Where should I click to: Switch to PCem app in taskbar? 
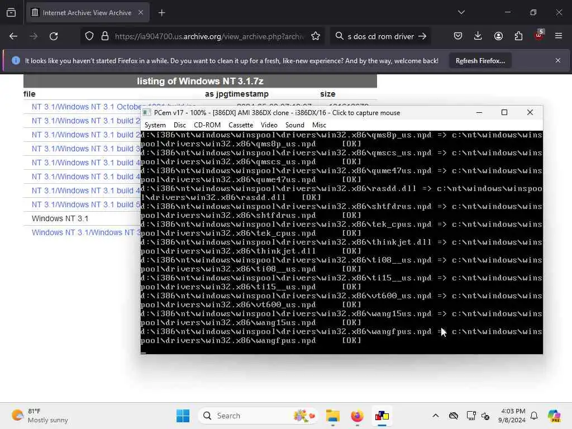tap(382, 416)
